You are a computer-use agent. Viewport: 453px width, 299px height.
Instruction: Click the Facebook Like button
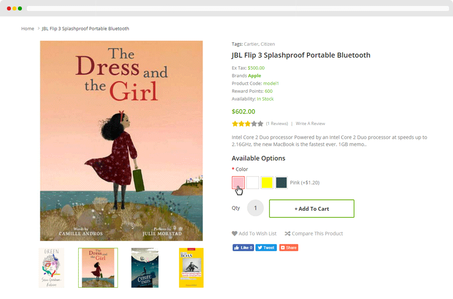point(243,248)
